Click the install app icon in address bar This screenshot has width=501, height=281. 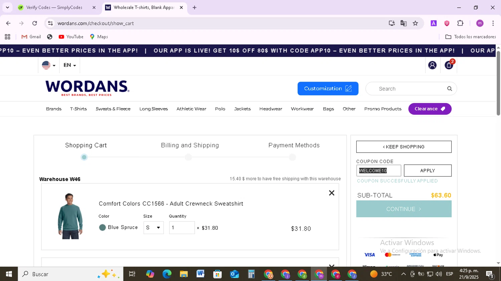pyautogui.click(x=392, y=23)
